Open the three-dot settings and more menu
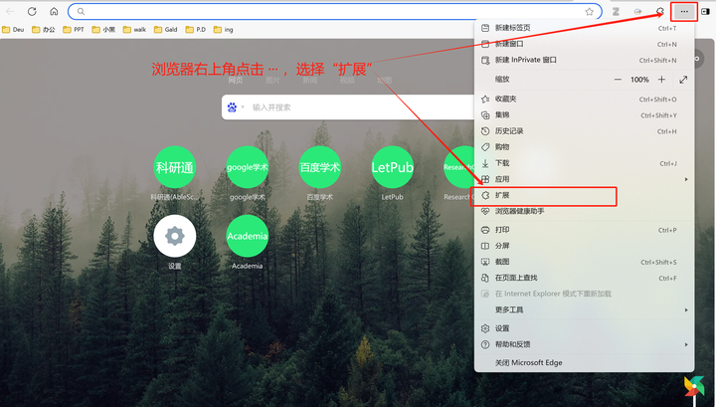716x407 pixels. (684, 11)
